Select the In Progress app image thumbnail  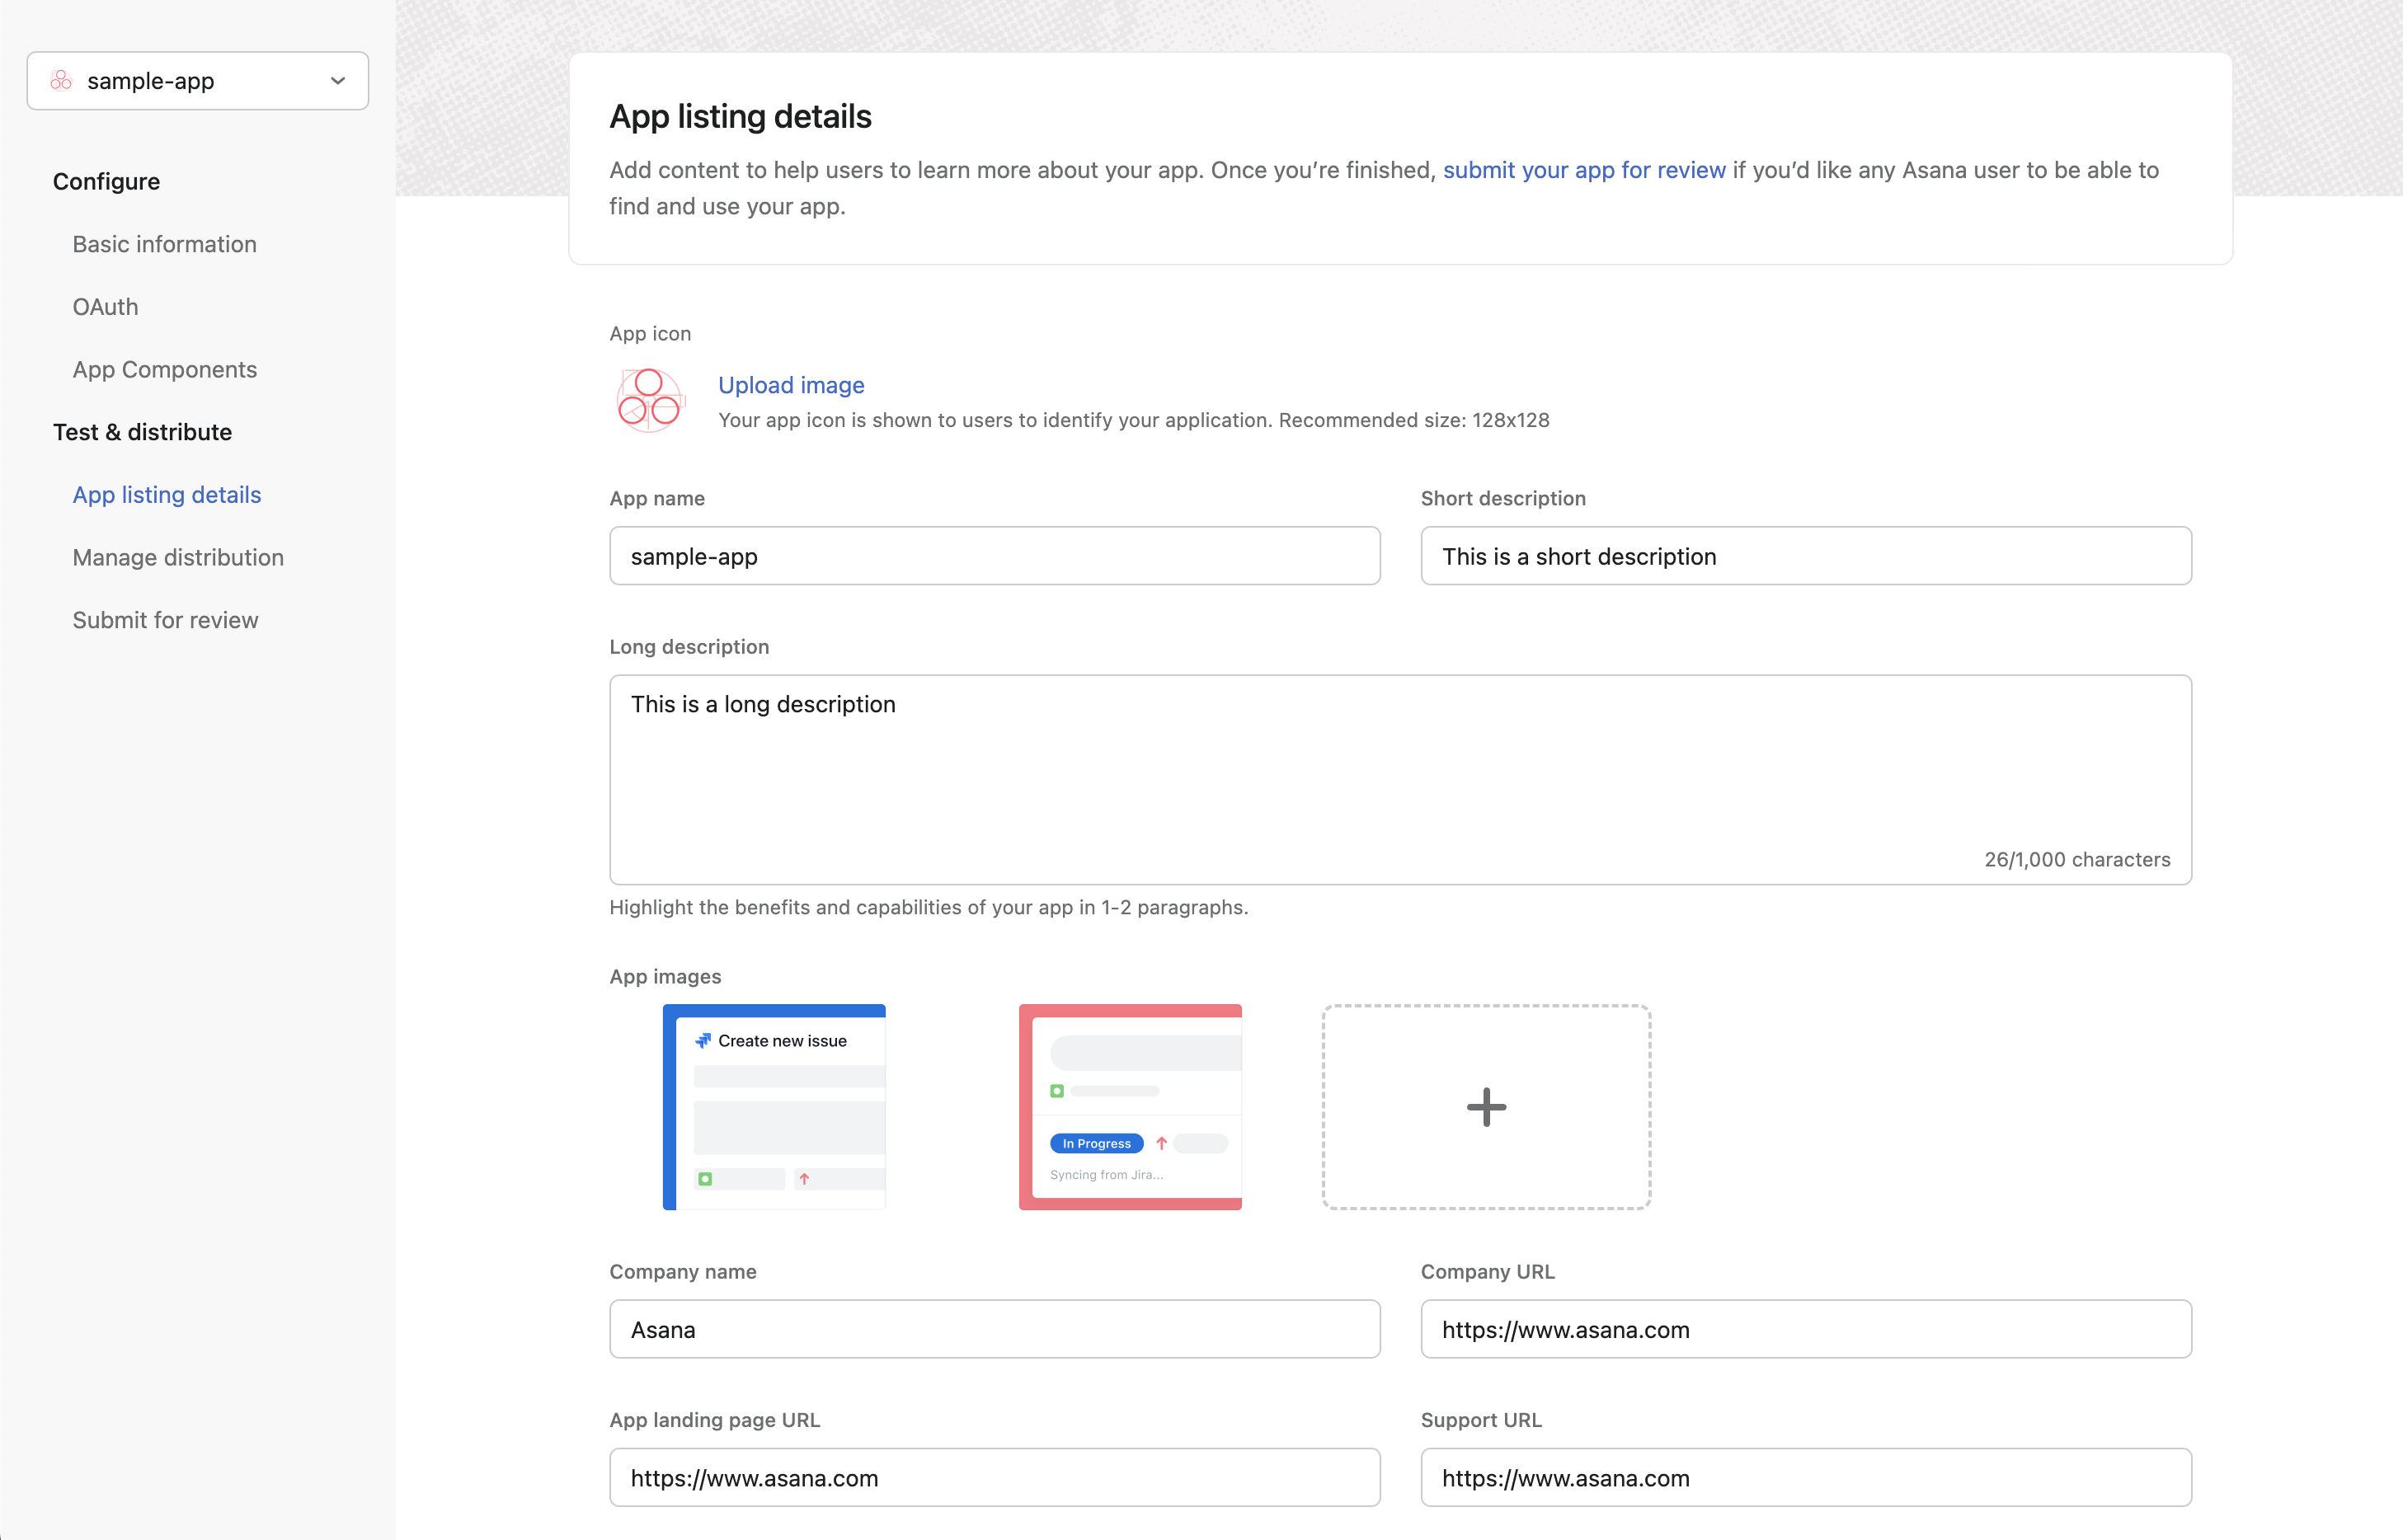(x=1130, y=1107)
